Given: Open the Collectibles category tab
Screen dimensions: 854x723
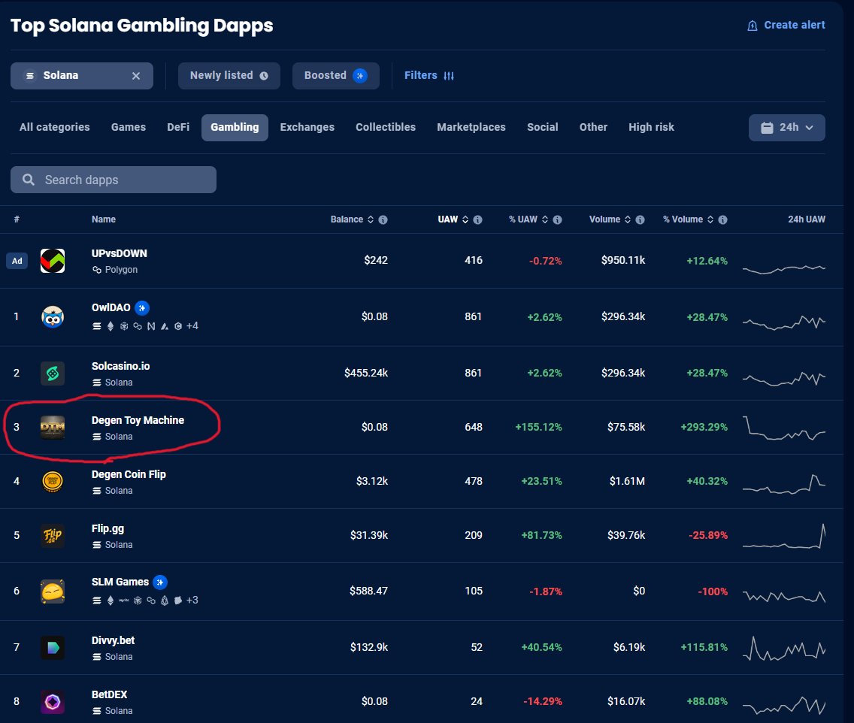Looking at the screenshot, I should pos(385,127).
